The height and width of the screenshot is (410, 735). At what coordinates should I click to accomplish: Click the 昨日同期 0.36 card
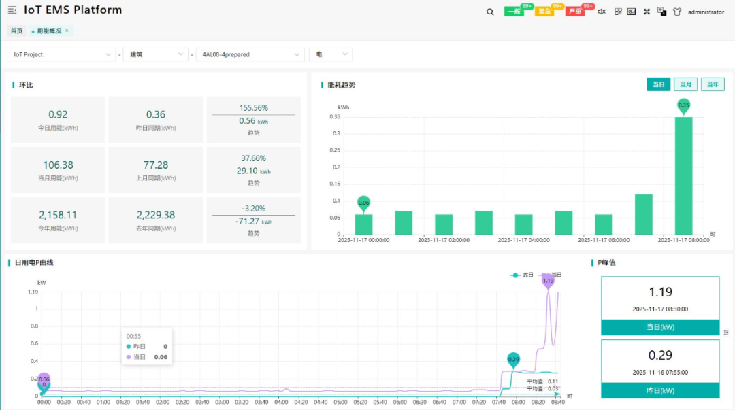point(156,120)
